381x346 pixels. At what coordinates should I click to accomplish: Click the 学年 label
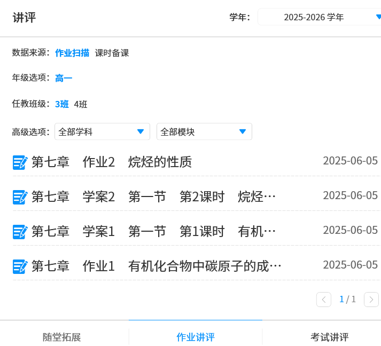[x=240, y=17]
